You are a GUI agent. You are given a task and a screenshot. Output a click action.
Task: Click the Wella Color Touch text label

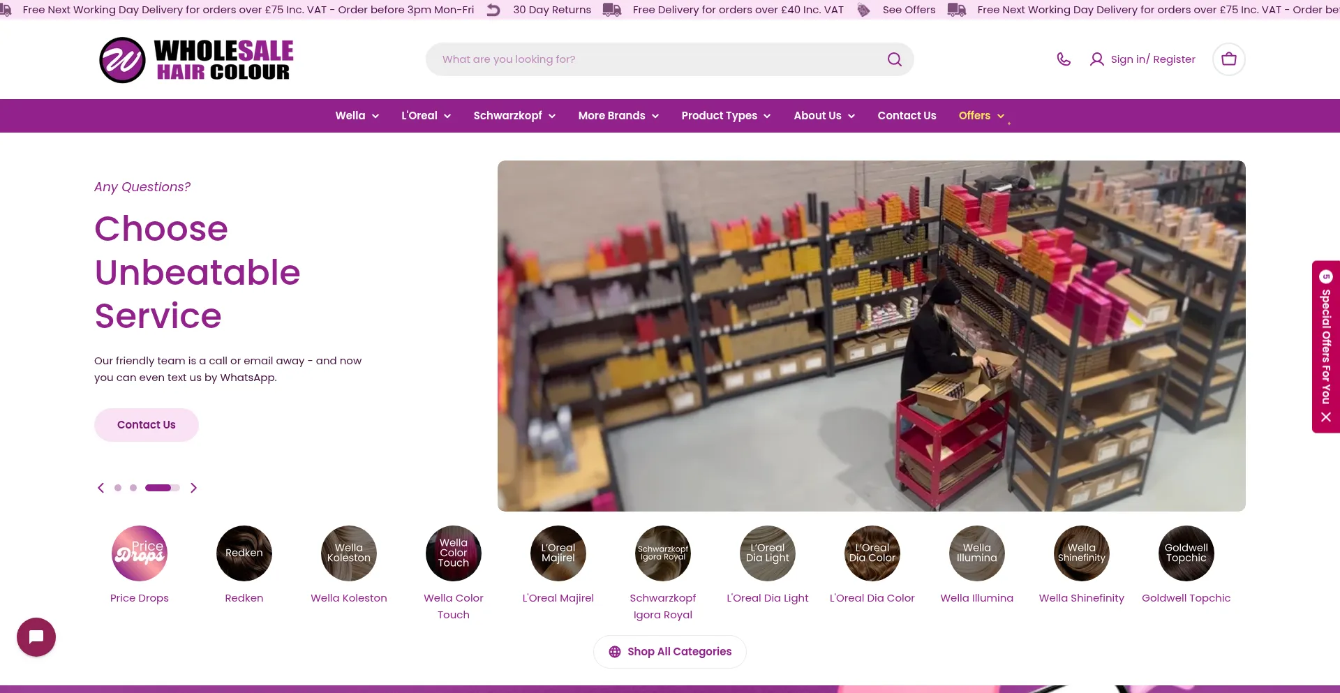[x=454, y=606]
